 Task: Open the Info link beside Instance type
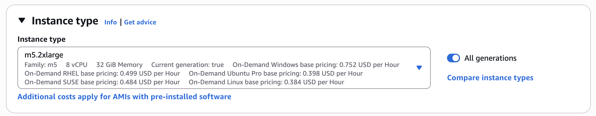(110, 22)
